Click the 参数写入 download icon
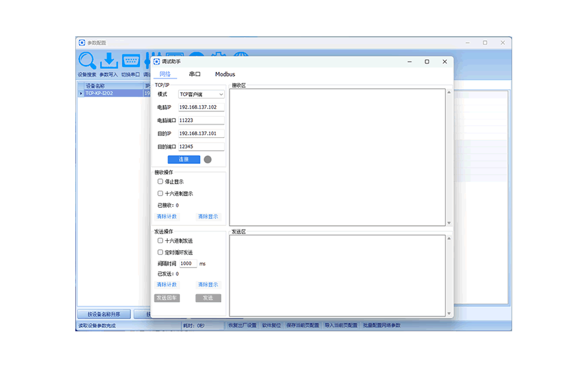This screenshot has height=367, width=587. (109, 61)
